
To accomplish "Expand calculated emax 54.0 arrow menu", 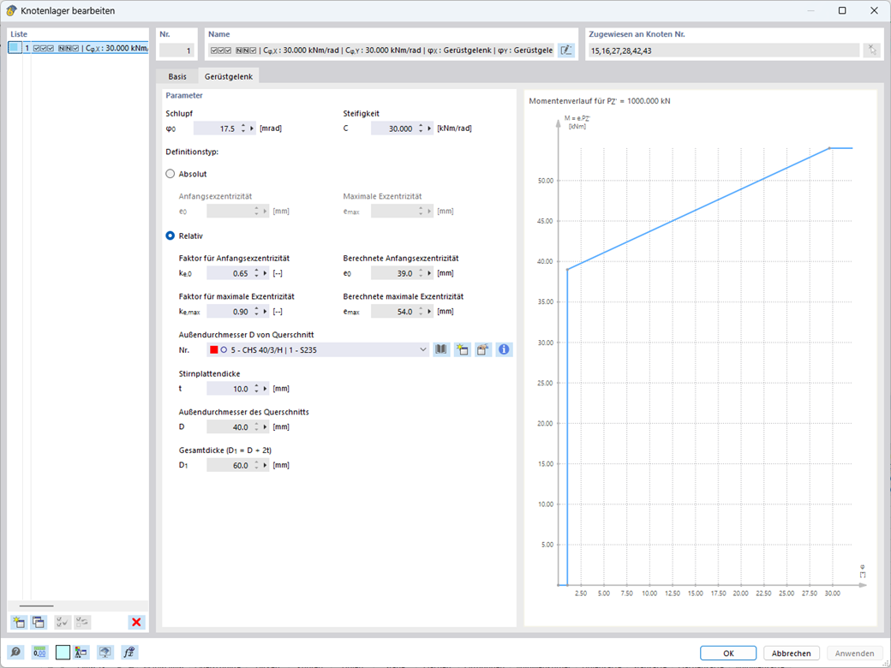I will pos(429,311).
